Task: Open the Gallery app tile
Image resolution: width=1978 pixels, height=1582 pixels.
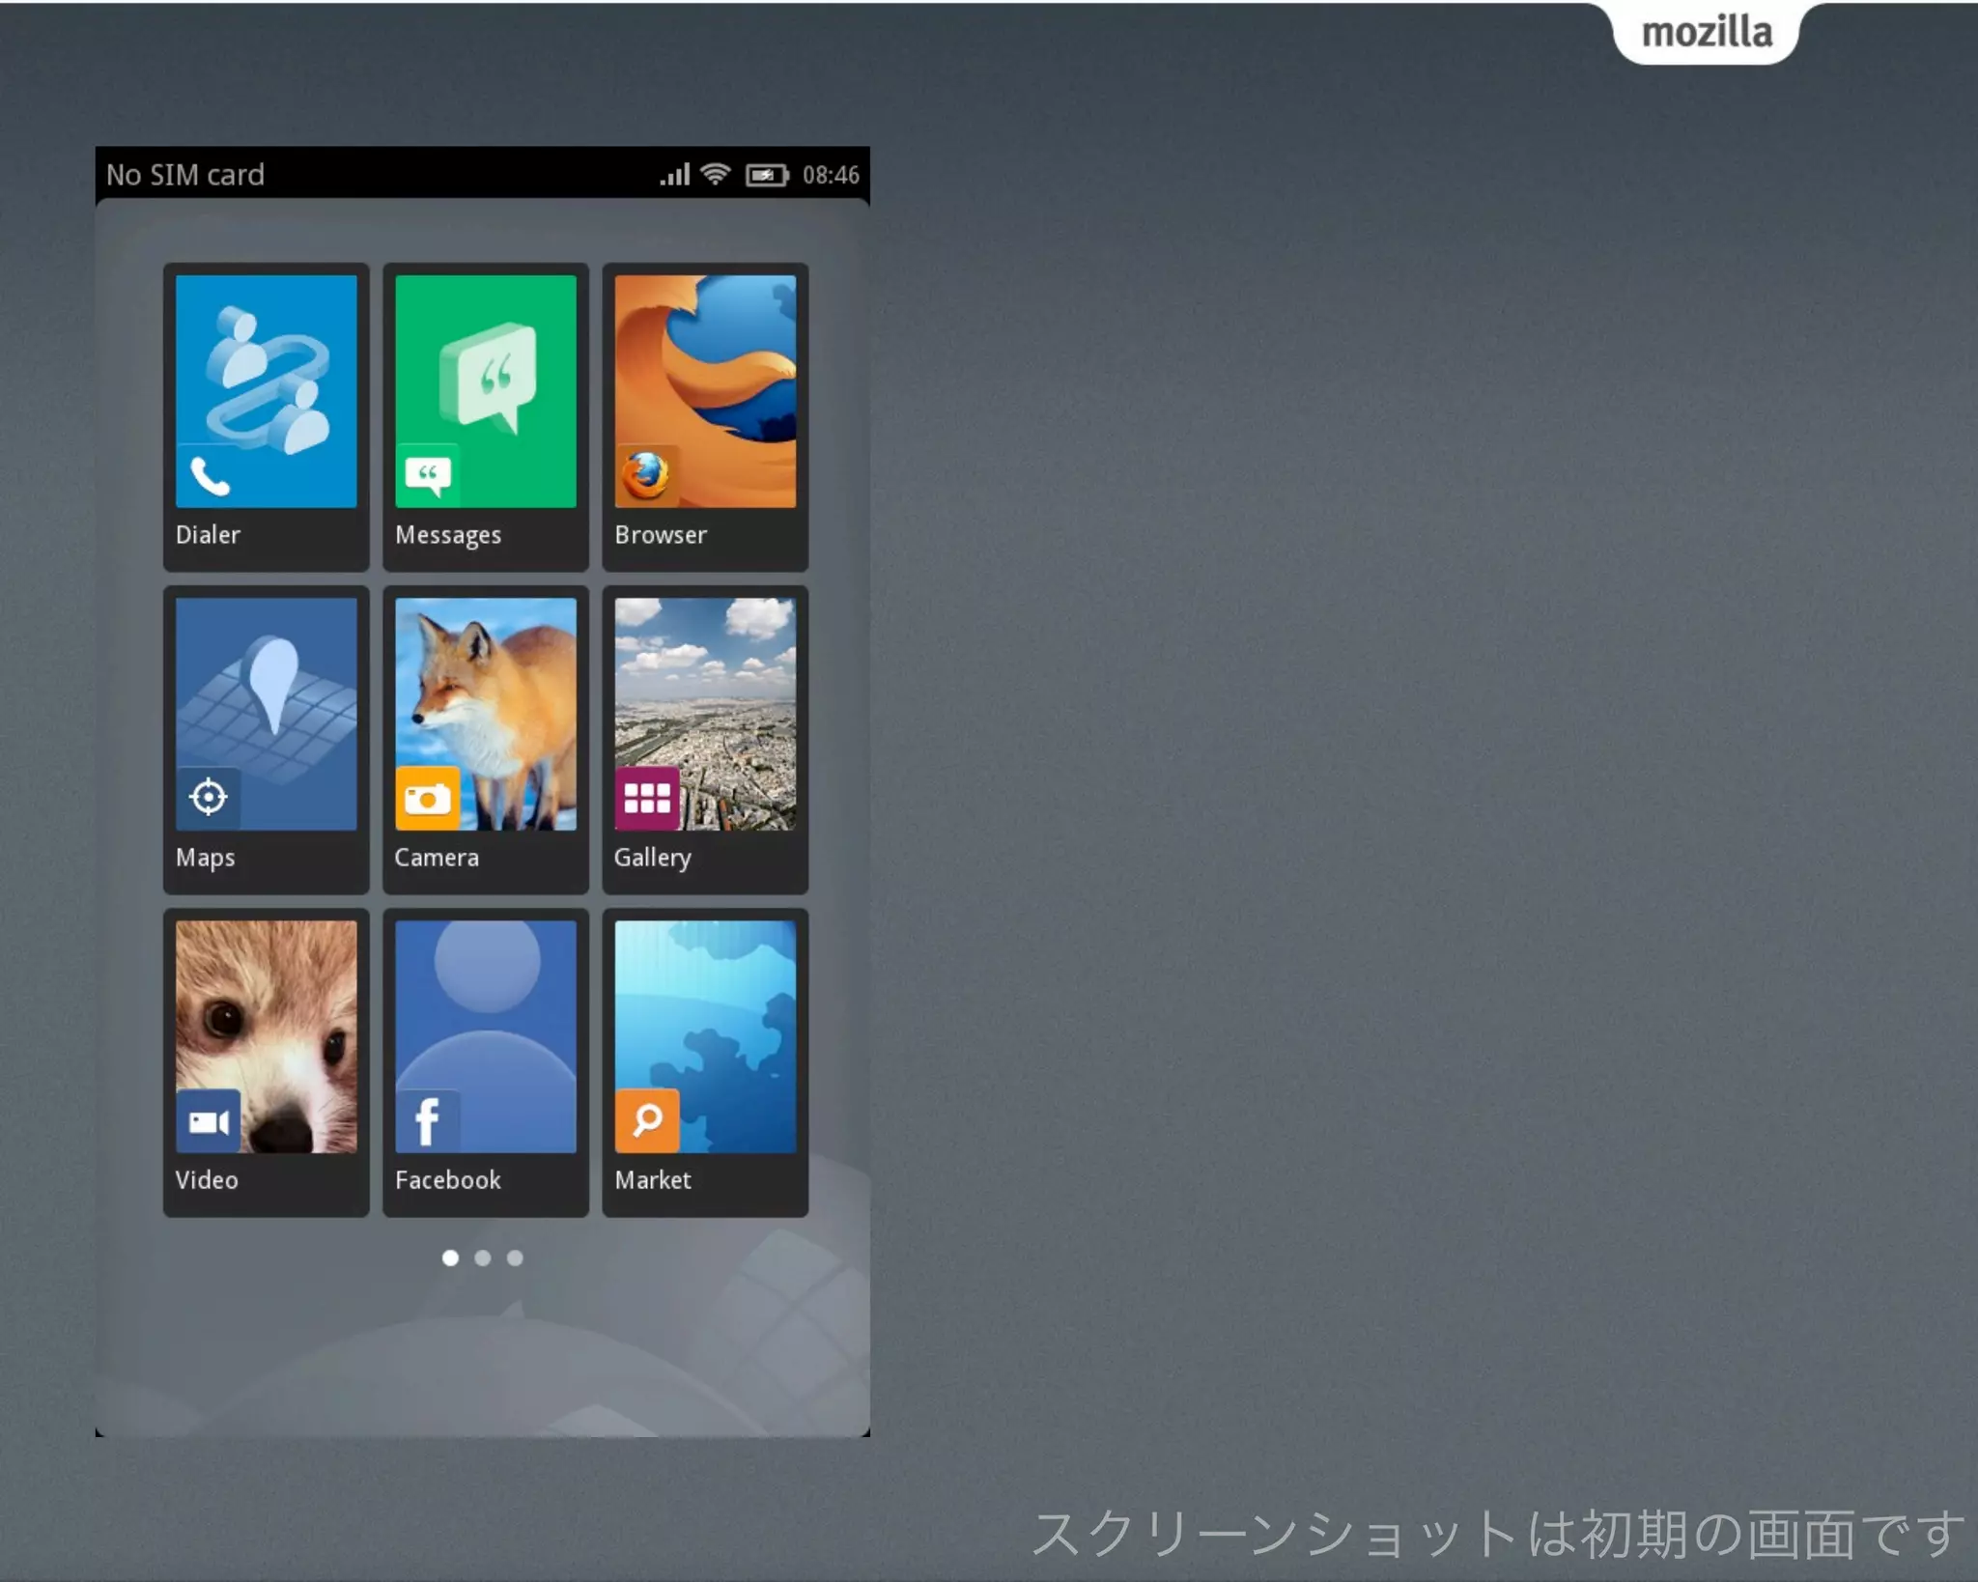Action: (705, 739)
